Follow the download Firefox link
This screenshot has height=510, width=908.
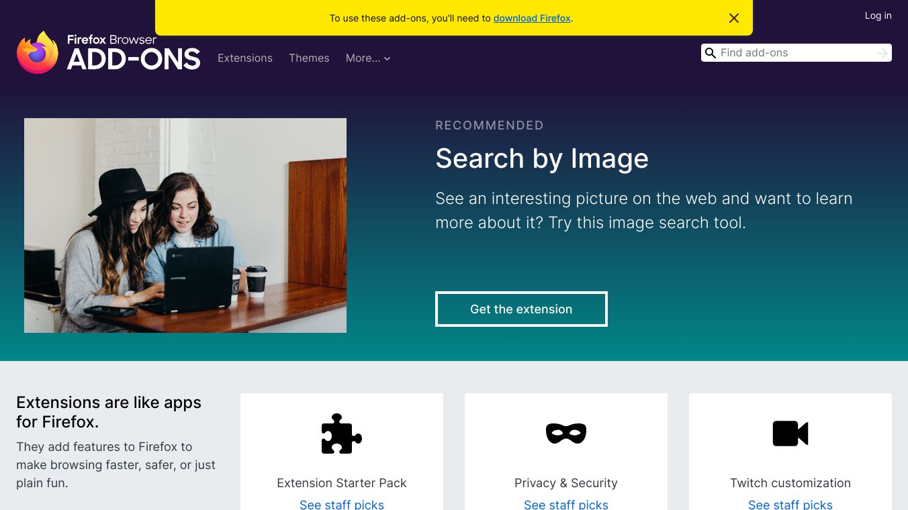click(532, 18)
